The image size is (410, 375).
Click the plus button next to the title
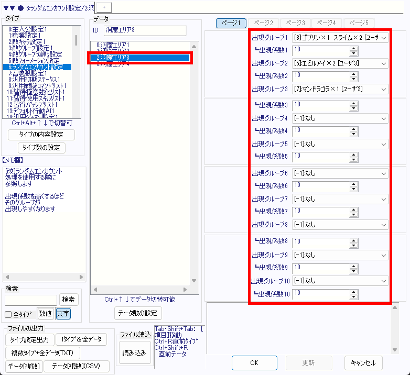(103, 6)
